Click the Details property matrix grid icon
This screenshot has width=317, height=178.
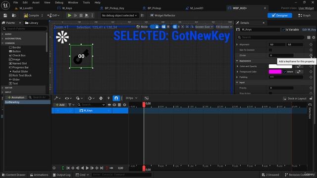click(x=309, y=38)
